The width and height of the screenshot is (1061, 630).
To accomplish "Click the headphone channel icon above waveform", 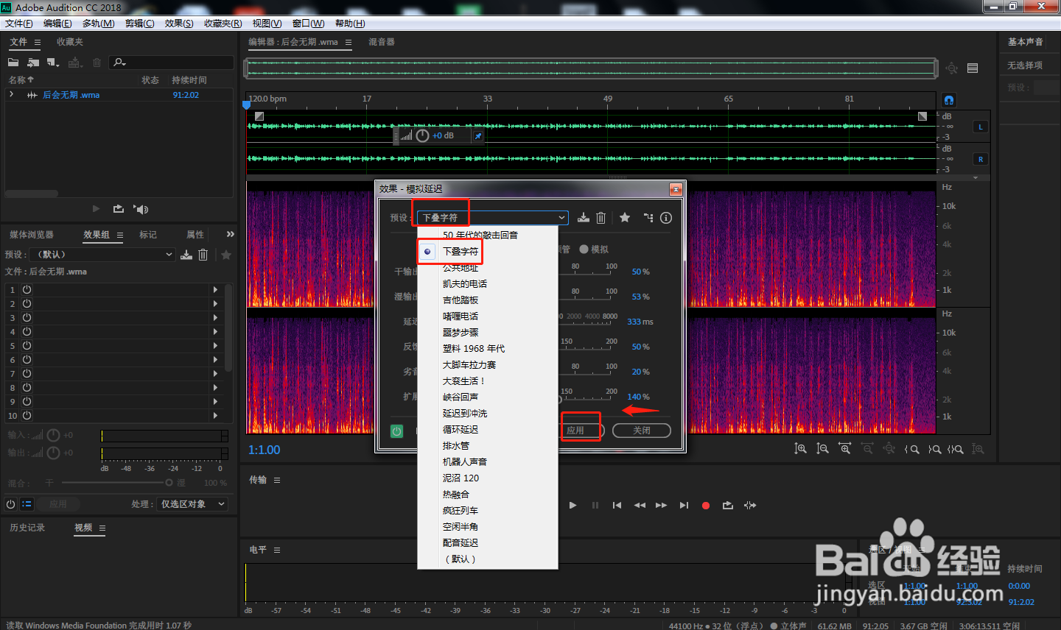I will tap(949, 100).
